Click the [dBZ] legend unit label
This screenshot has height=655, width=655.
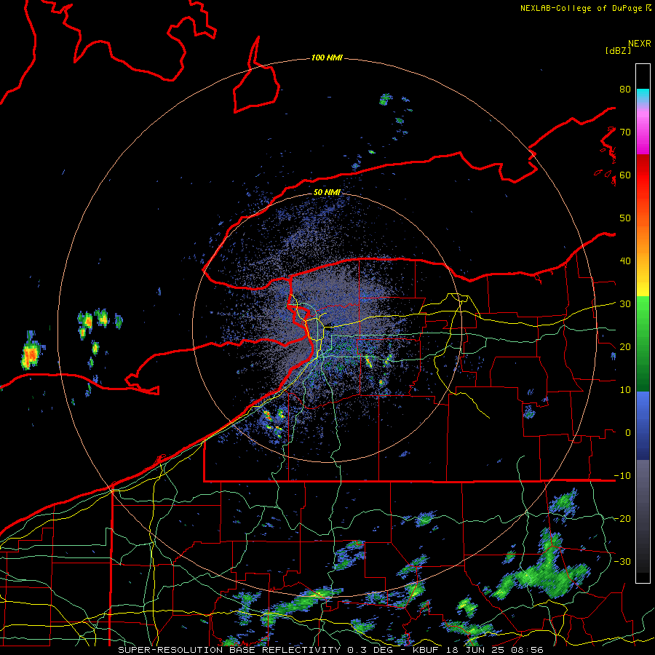pos(618,50)
